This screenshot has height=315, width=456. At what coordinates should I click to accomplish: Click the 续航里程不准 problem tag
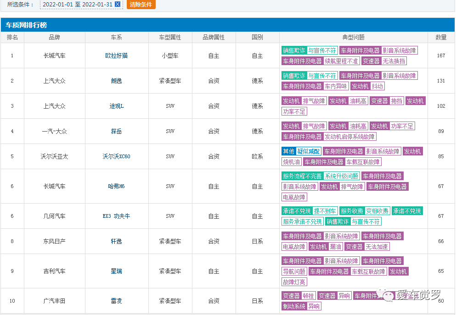click(341, 61)
